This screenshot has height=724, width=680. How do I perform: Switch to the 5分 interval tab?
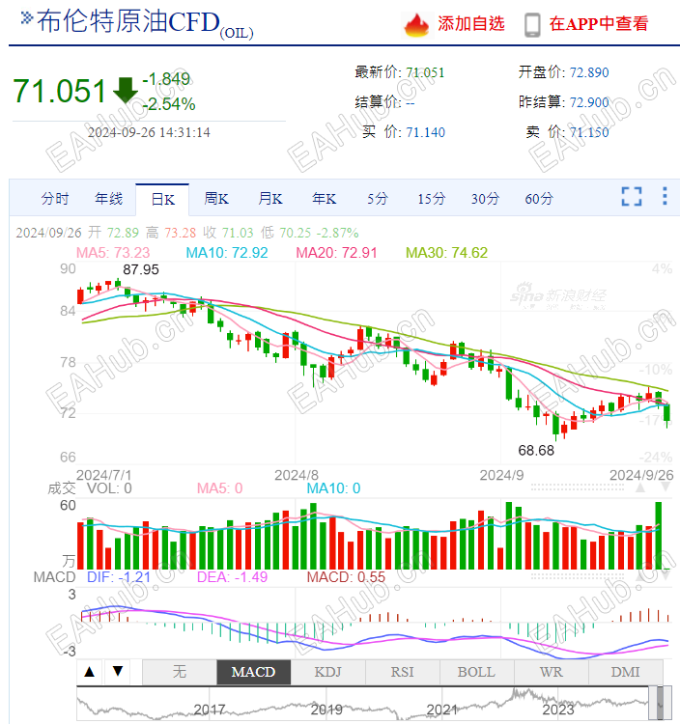click(x=378, y=199)
